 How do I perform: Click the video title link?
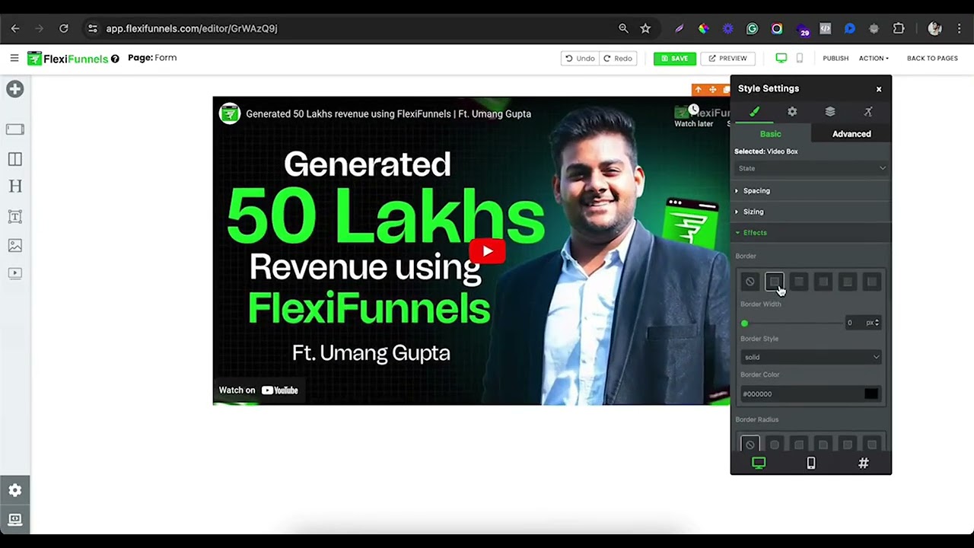pos(388,114)
